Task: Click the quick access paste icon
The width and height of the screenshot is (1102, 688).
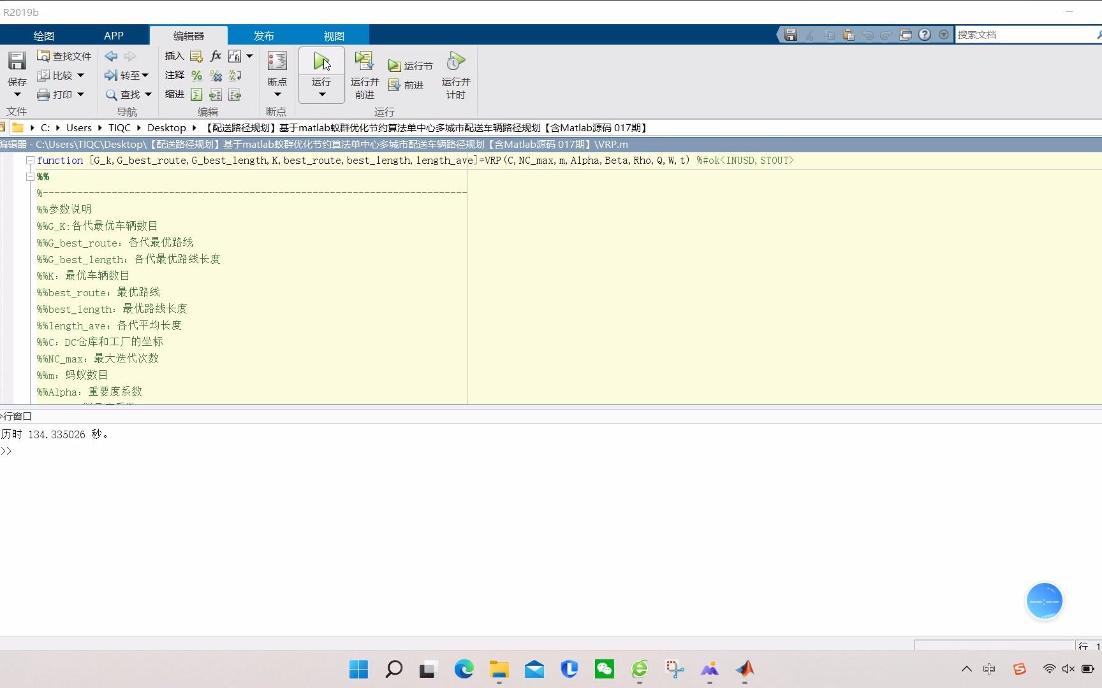Action: coord(848,35)
